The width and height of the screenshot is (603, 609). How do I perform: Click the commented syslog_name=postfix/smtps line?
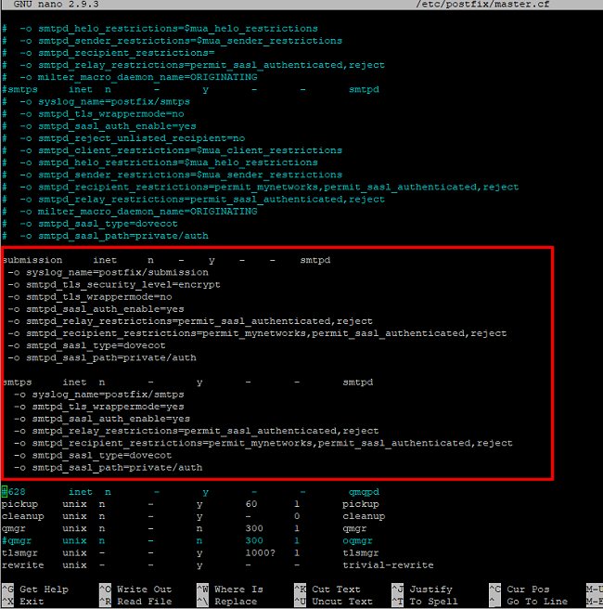(x=96, y=102)
